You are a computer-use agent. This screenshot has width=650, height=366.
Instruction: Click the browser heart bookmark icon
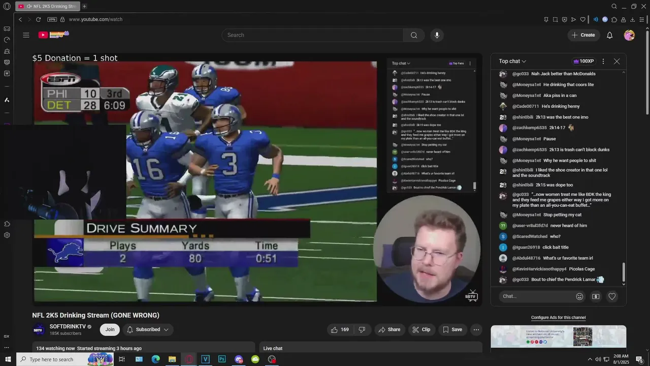tap(583, 19)
